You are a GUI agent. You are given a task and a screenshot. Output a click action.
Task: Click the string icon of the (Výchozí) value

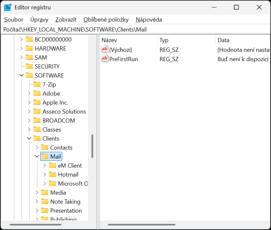(x=105, y=50)
